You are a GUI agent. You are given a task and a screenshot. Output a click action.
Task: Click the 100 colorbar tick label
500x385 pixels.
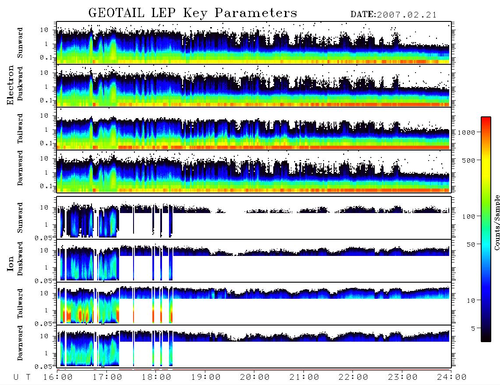tap(469, 217)
